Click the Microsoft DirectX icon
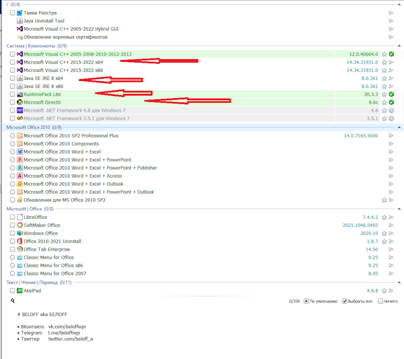The width and height of the screenshot is (404, 359). pos(20,102)
